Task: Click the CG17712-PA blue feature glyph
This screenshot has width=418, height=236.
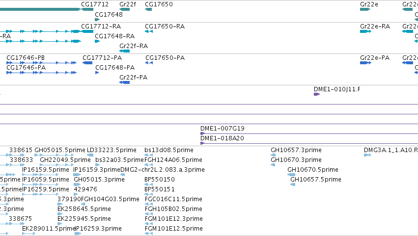Action: pos(87,63)
